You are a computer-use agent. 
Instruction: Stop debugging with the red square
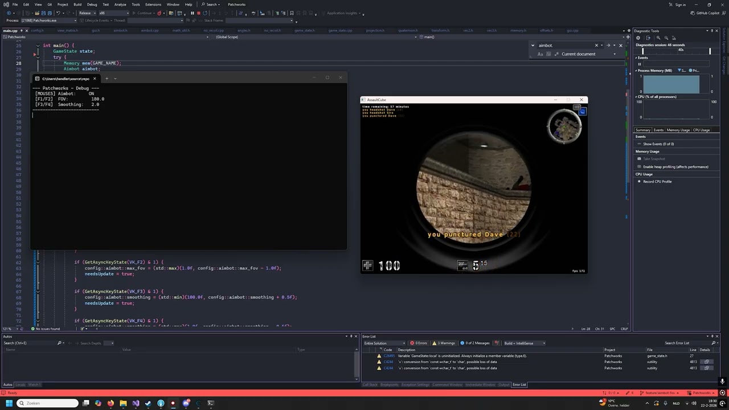tap(199, 13)
